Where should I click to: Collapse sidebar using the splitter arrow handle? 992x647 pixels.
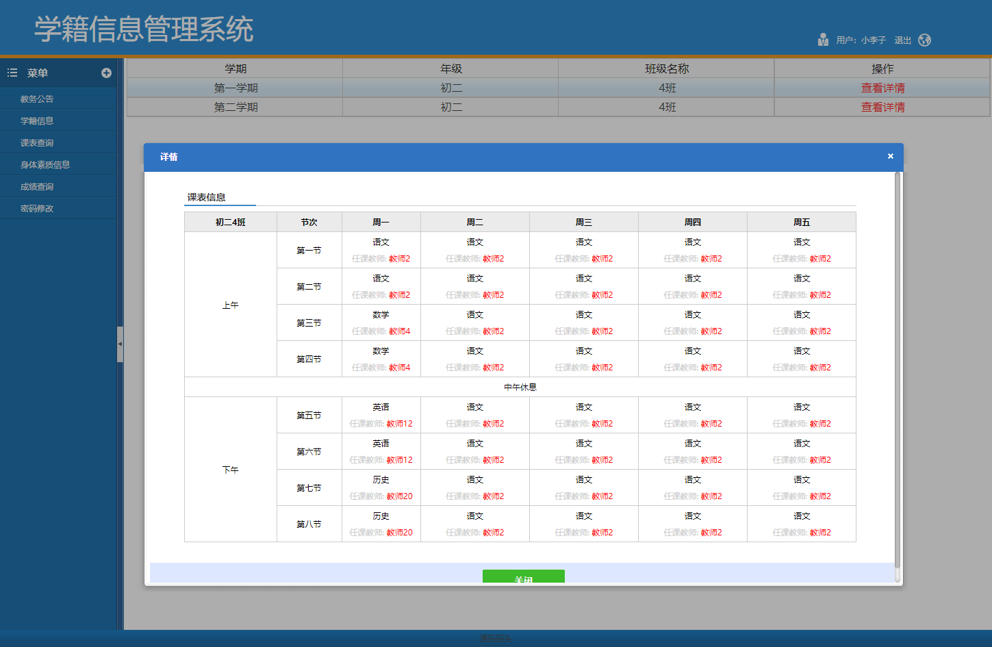pos(120,344)
